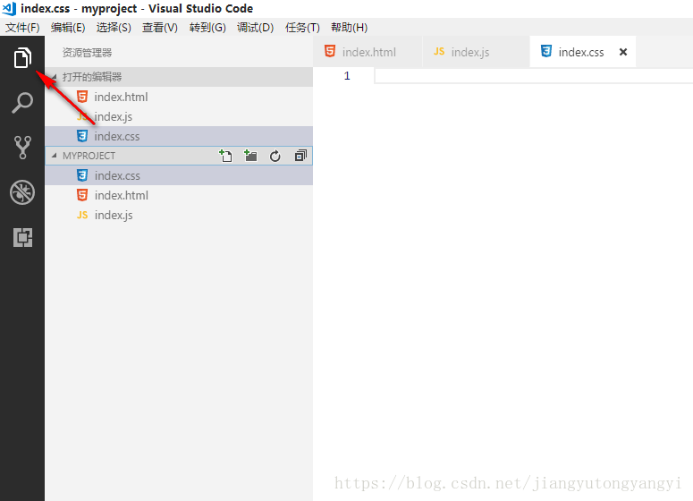Open index.js in MYPROJECT folder
Screen dimensions: 693x501
point(179,215)
